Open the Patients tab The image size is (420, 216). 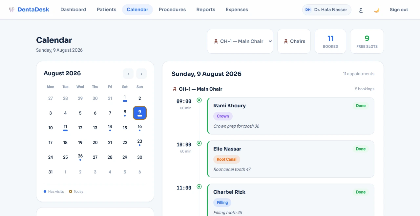pyautogui.click(x=106, y=9)
